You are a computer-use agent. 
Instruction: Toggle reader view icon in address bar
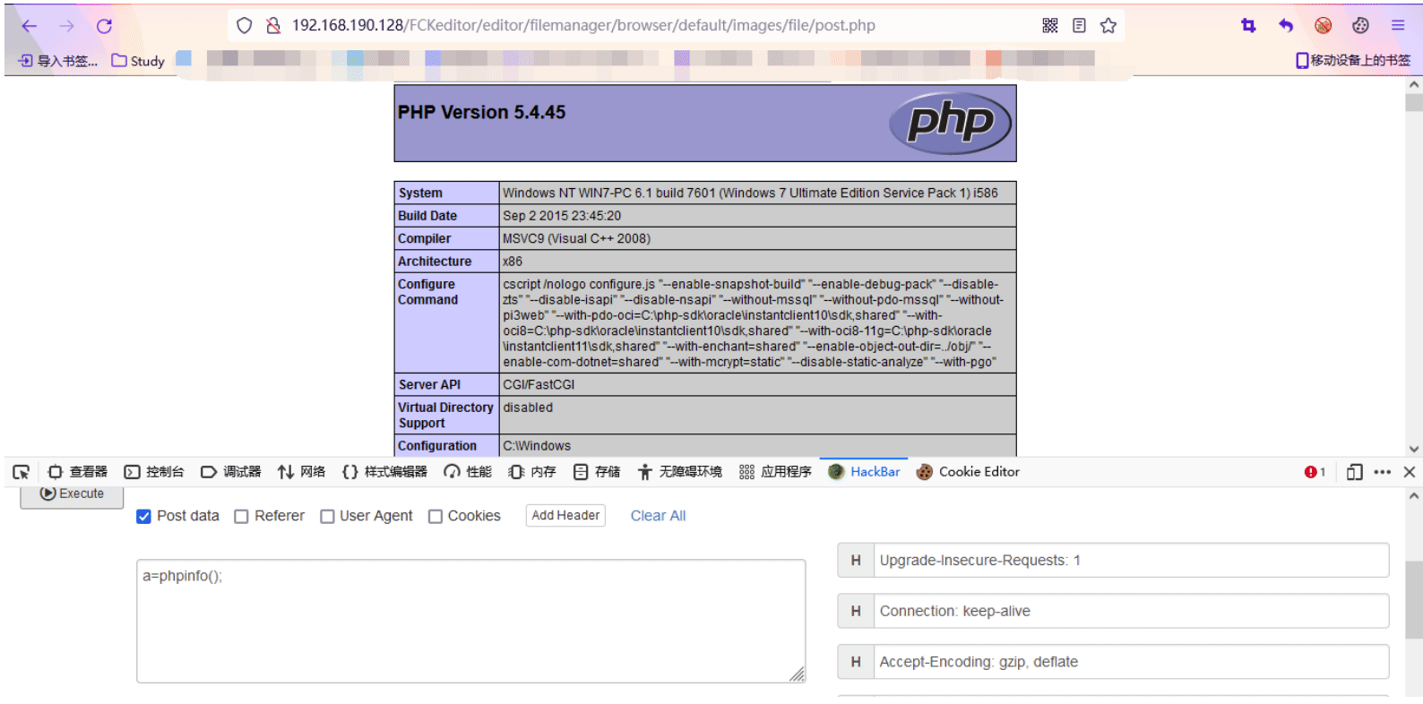click(x=1079, y=26)
